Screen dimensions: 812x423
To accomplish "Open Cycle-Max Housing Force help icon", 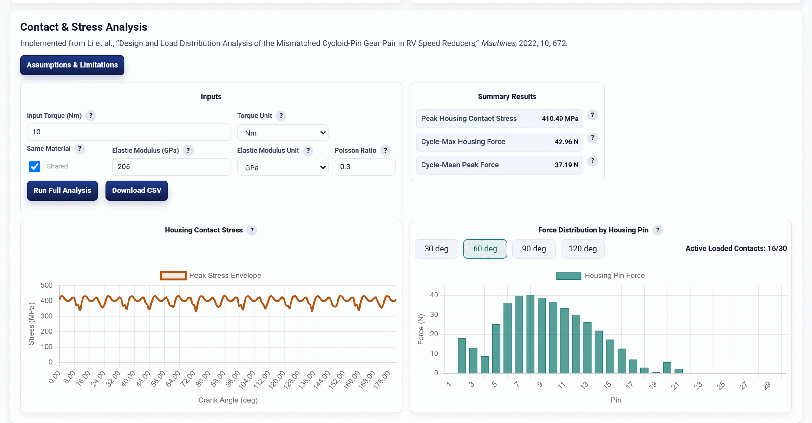I will point(593,138).
